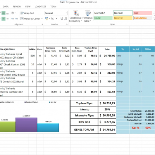Click the Increase Decimal icon
155x155 pixels.
(x=62, y=19)
